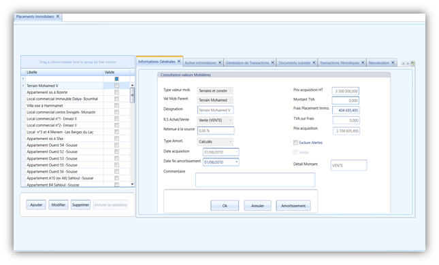Check the Valide box for Appartement sis à Bizerte

pyautogui.click(x=116, y=92)
